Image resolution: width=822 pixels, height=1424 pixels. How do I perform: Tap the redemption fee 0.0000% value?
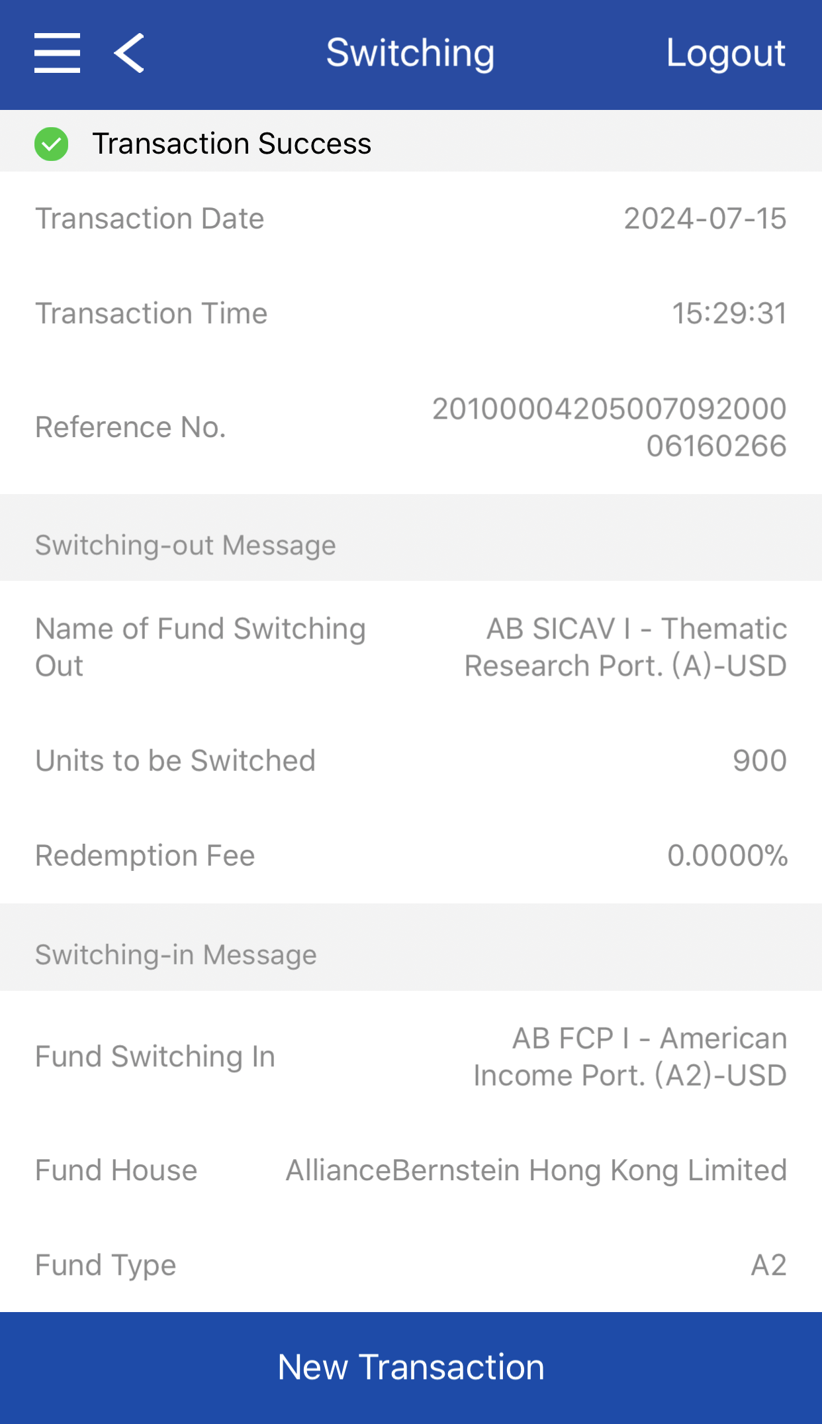click(727, 856)
